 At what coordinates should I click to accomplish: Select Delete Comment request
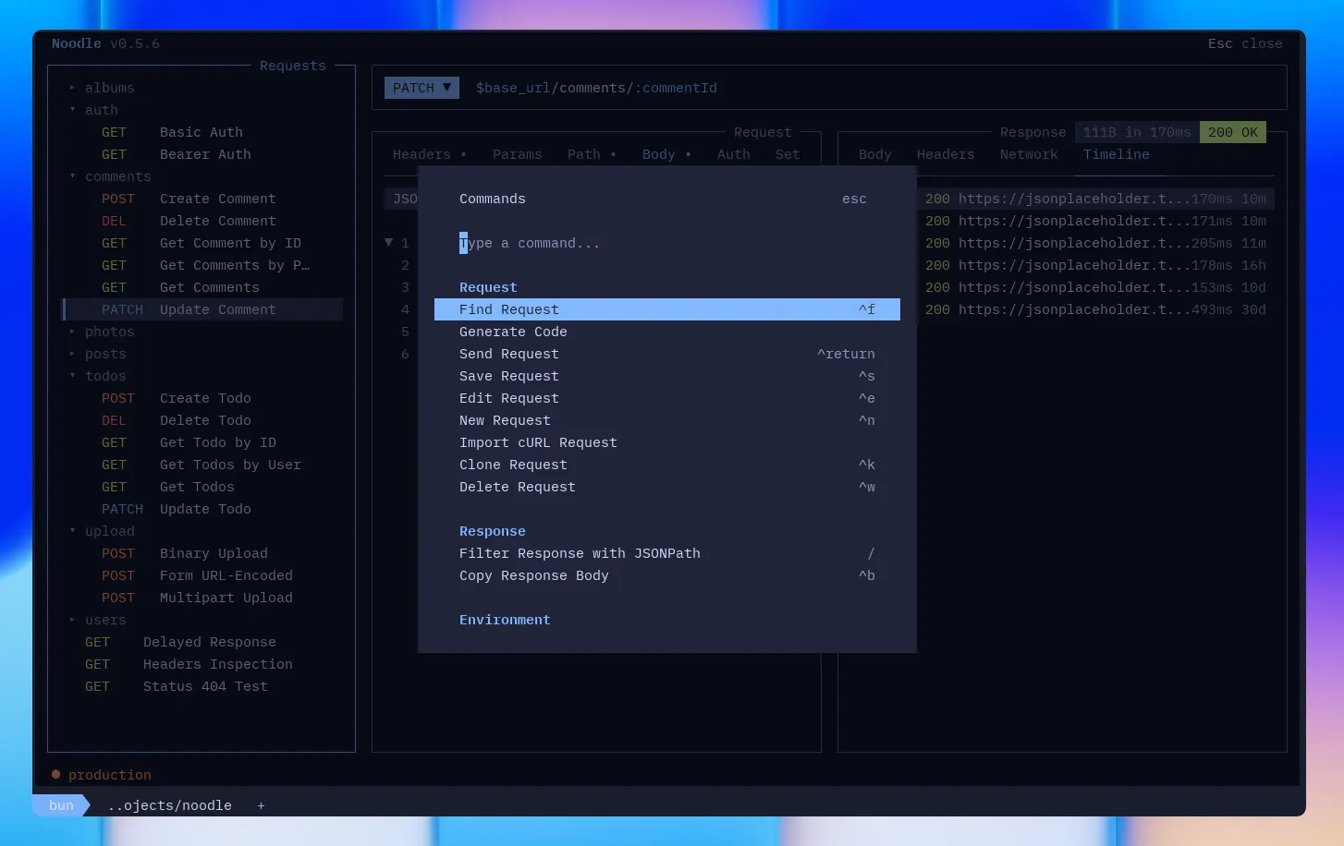[202, 221]
